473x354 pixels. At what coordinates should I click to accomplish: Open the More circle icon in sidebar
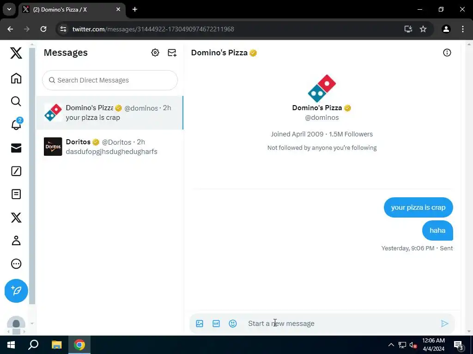[x=16, y=264]
